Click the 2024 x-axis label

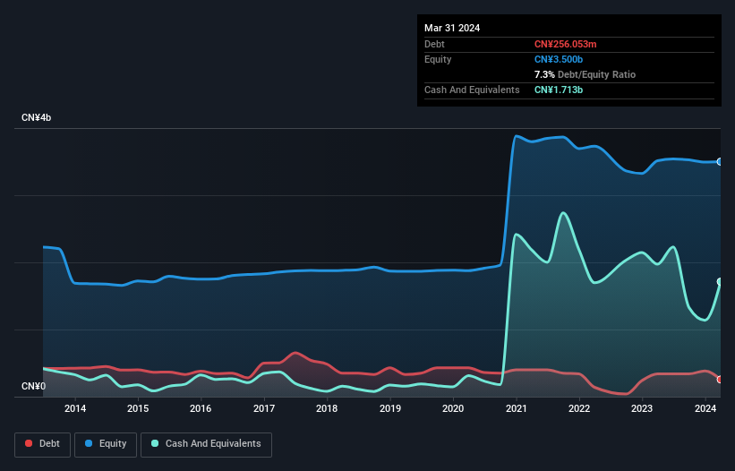705,408
